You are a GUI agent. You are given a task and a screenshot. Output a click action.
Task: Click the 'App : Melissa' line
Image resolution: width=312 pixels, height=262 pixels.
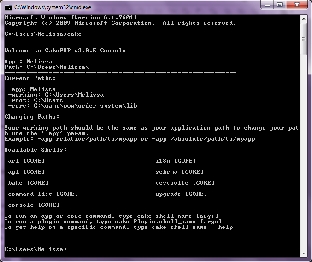tap(28, 62)
